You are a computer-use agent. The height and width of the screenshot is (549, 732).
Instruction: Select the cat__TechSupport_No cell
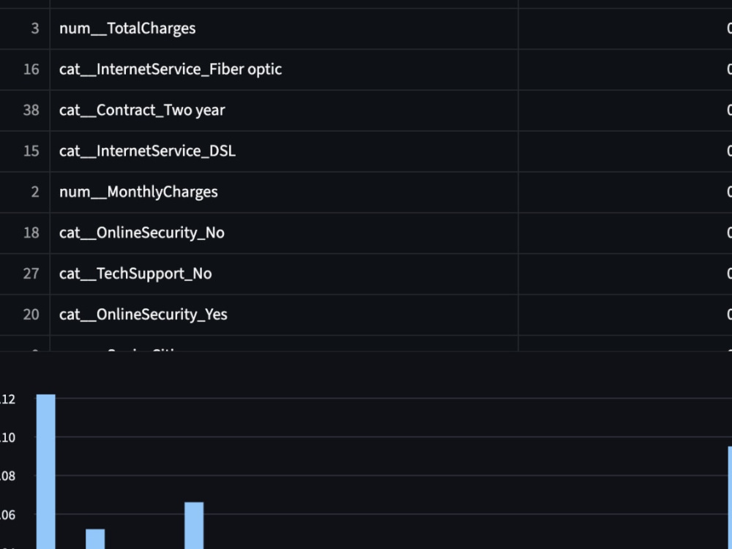pyautogui.click(x=284, y=274)
